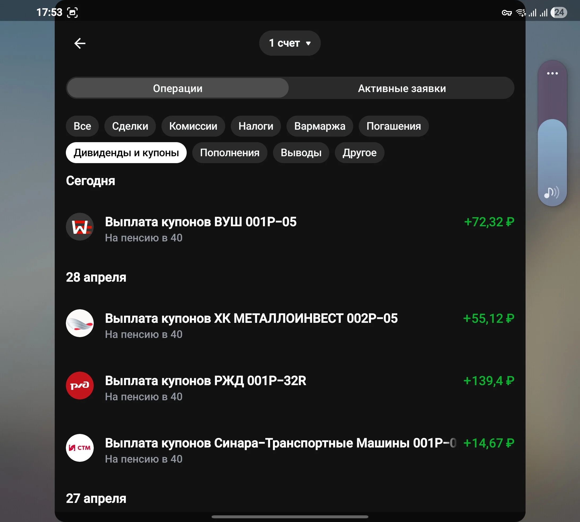Screen dimensions: 580x522
Task: Open volume panel three-dots menu
Action: (x=552, y=73)
